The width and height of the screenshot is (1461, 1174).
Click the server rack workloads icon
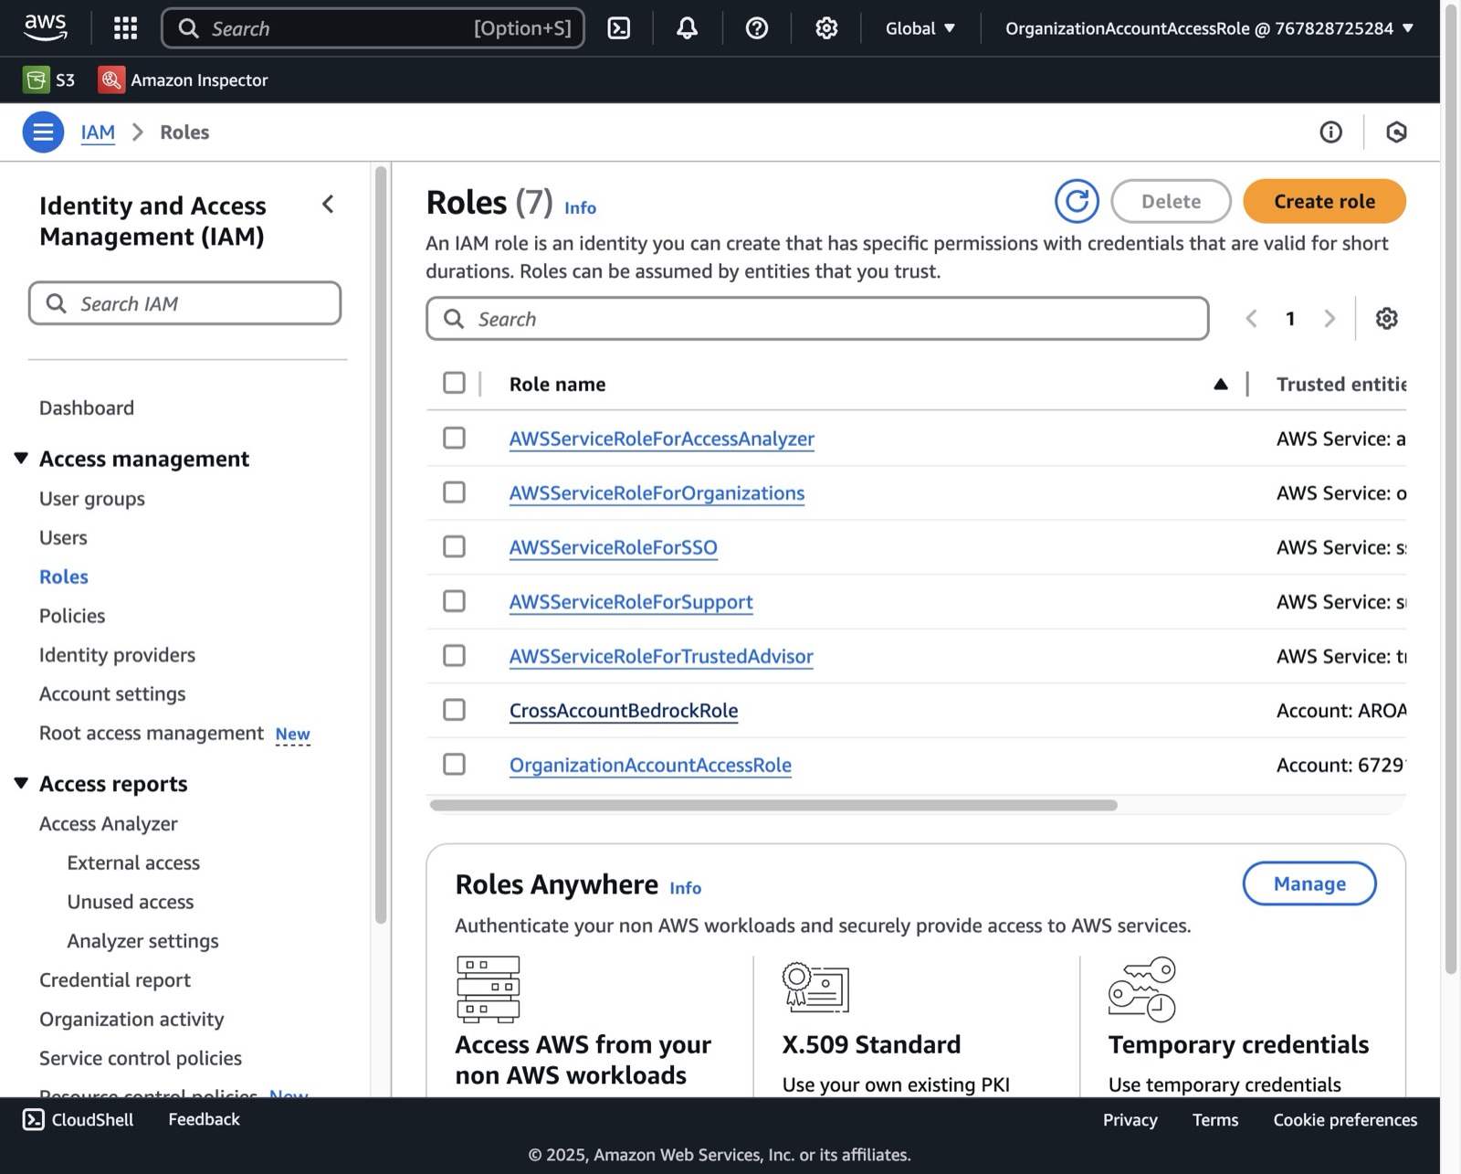coord(488,989)
